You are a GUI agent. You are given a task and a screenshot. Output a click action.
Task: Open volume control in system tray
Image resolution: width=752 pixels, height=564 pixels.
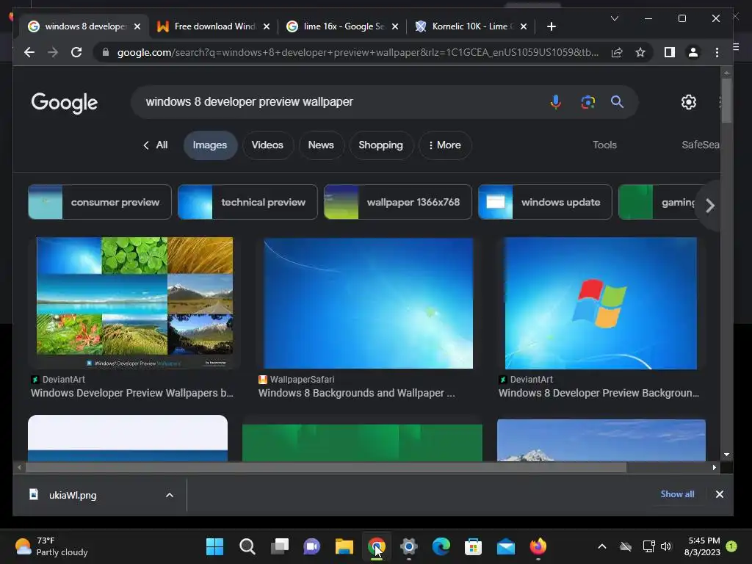click(666, 546)
